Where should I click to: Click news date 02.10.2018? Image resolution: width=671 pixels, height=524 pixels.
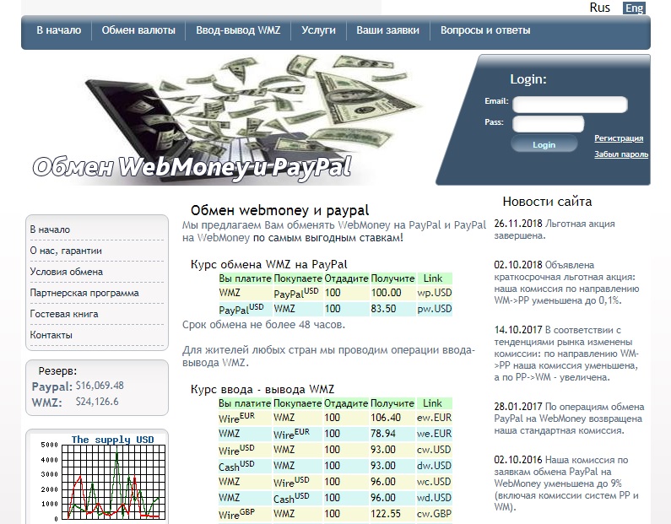517,265
